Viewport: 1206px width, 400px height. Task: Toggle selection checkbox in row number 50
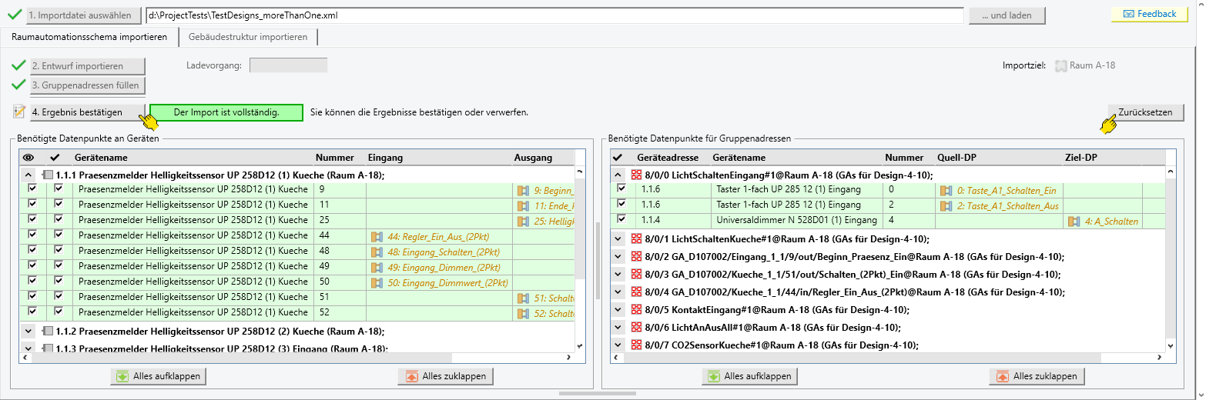[x=59, y=281]
